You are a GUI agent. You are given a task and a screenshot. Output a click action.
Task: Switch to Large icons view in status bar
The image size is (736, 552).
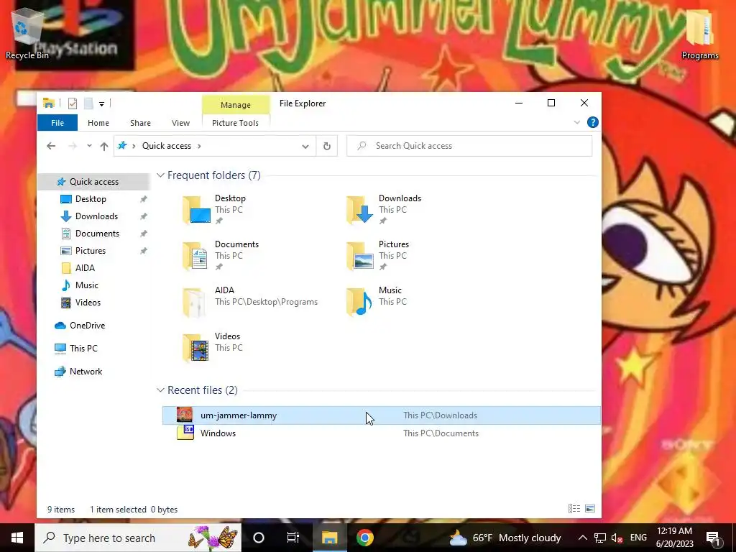(x=590, y=509)
